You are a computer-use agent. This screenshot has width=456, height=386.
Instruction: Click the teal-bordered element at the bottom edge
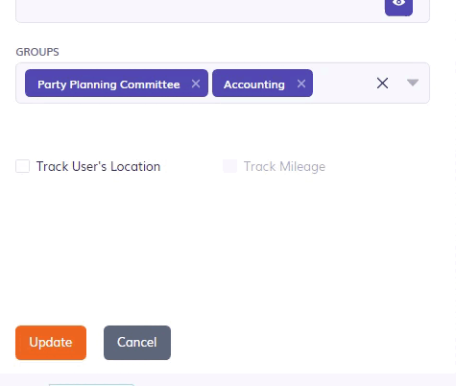click(91, 385)
